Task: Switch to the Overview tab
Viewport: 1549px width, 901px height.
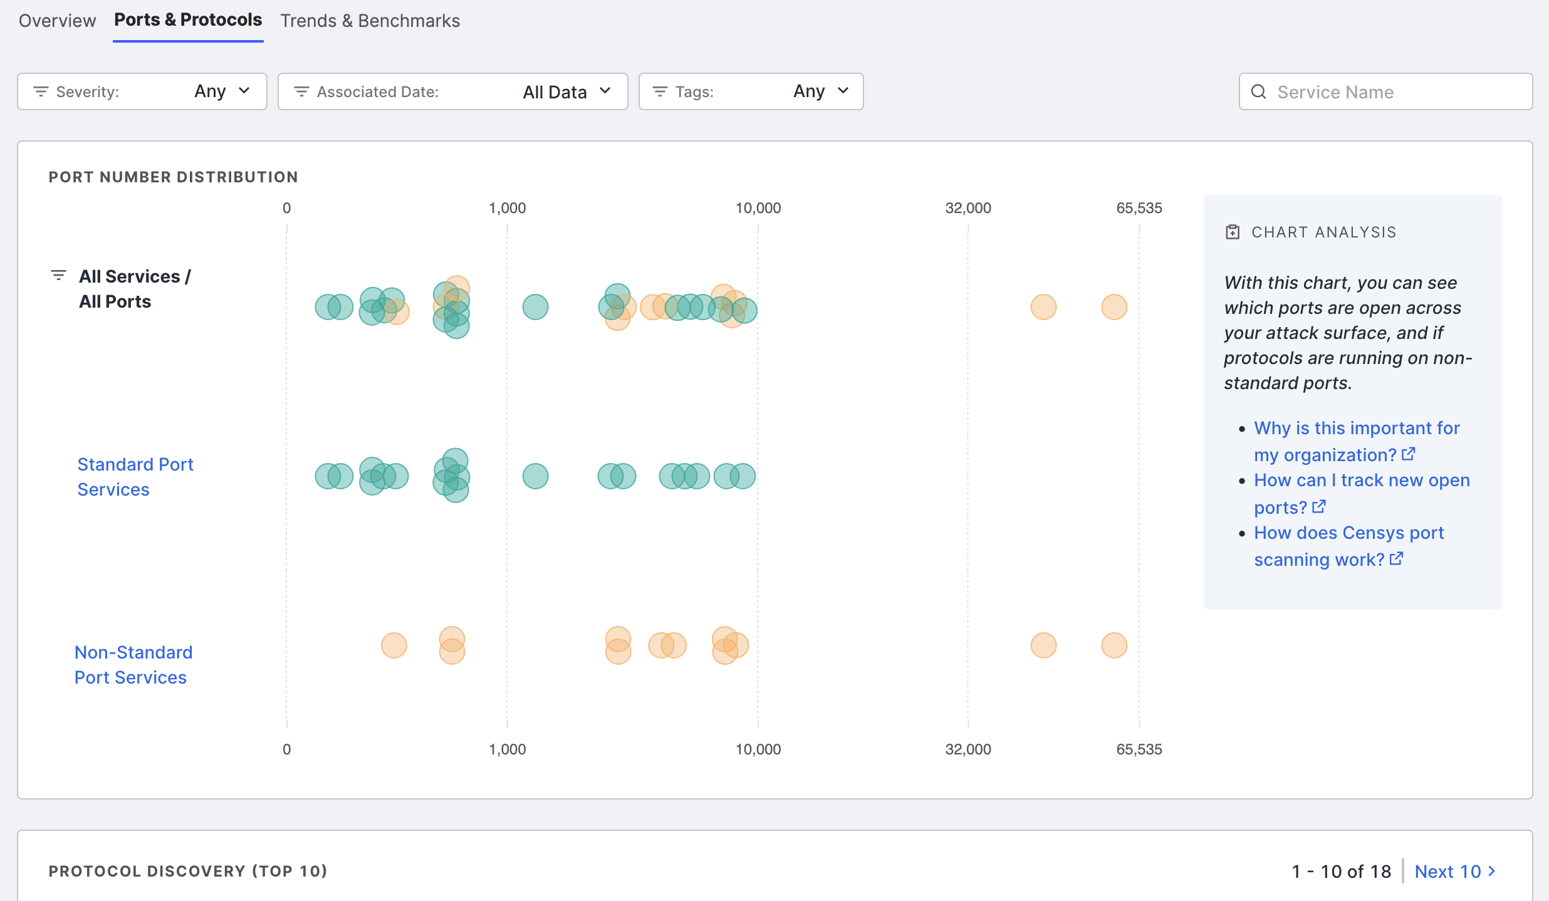Action: point(57,21)
